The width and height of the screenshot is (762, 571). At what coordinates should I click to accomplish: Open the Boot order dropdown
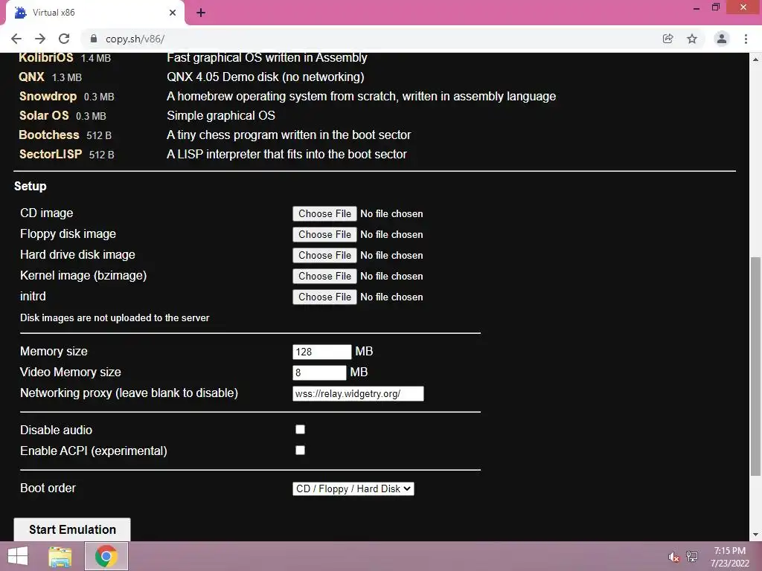click(x=353, y=488)
